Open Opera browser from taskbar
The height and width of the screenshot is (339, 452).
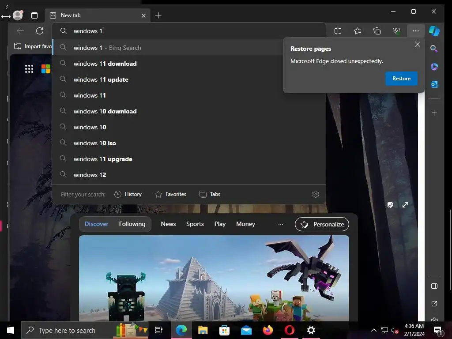coord(290,330)
